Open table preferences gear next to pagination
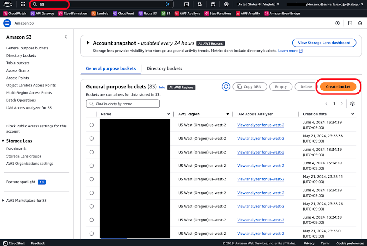Screen dimensions: 367x246 click(352, 104)
